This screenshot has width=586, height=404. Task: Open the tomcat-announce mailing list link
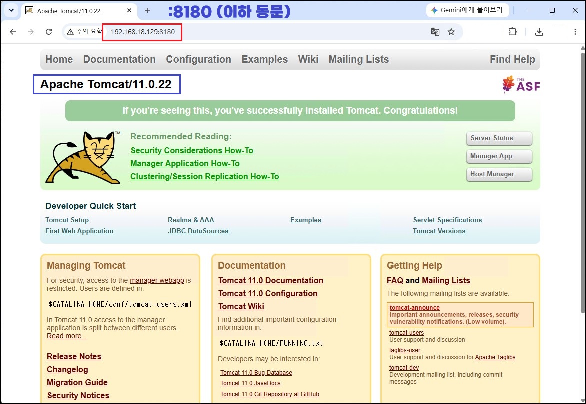(x=415, y=308)
